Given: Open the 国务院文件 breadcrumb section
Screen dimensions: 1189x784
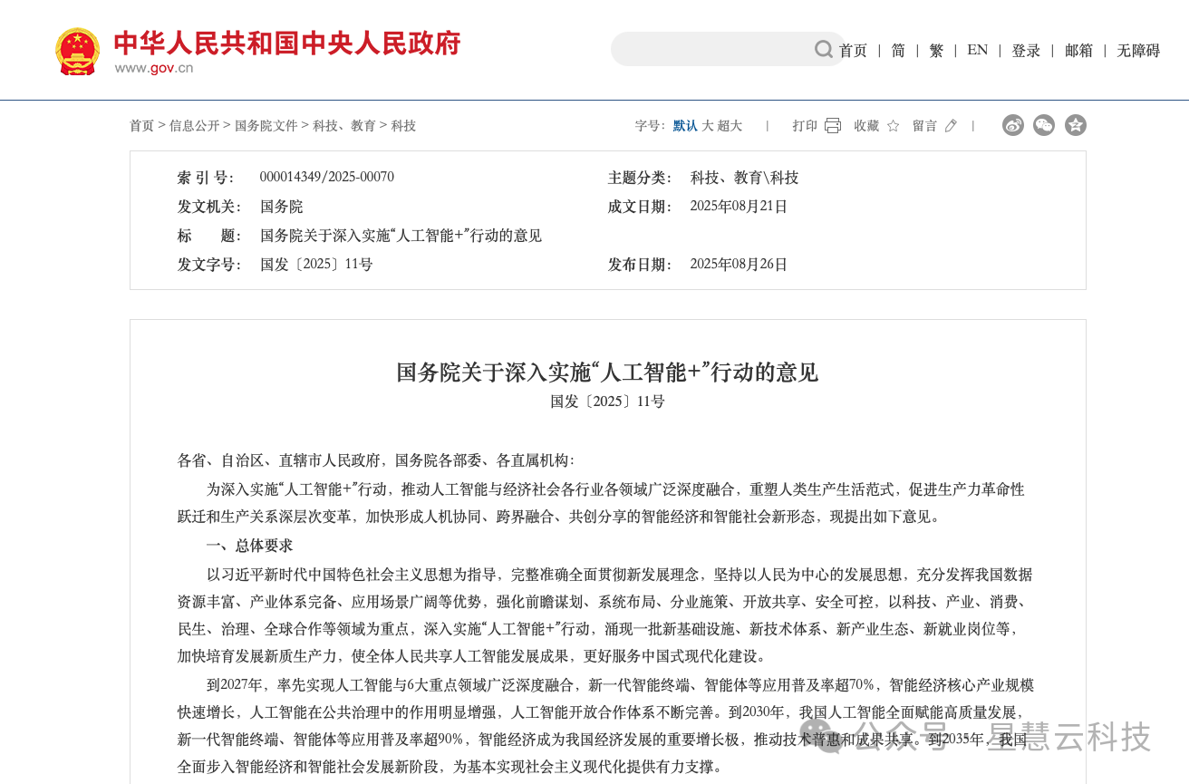Looking at the screenshot, I should coord(266,126).
